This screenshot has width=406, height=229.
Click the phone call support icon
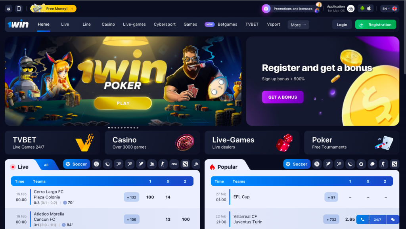coord(362,219)
